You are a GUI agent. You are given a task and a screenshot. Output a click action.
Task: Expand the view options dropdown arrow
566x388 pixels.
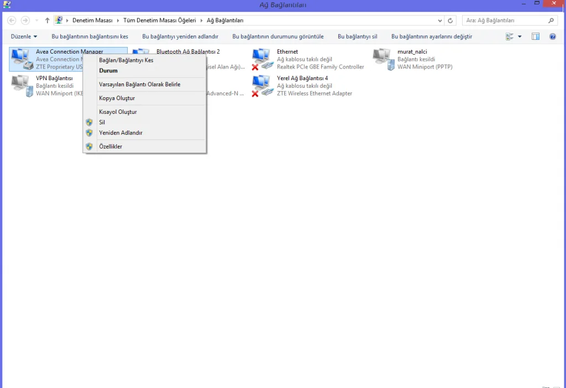[x=520, y=36]
